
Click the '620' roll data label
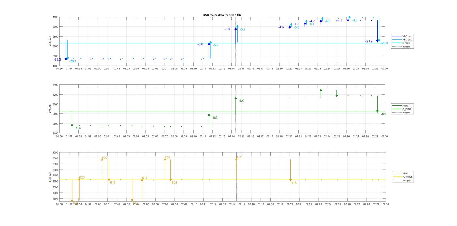click(x=82, y=178)
